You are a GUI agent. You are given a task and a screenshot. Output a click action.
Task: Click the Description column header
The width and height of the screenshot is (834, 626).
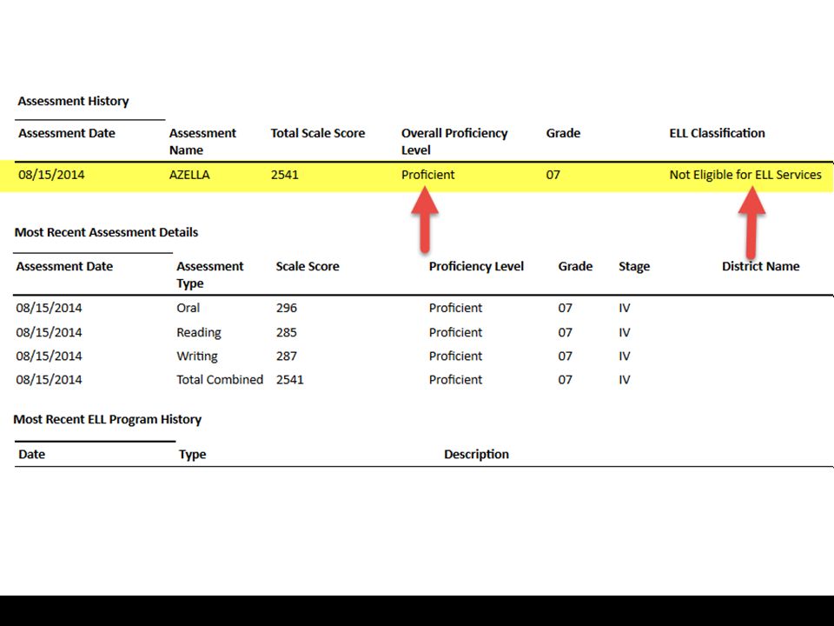[476, 454]
